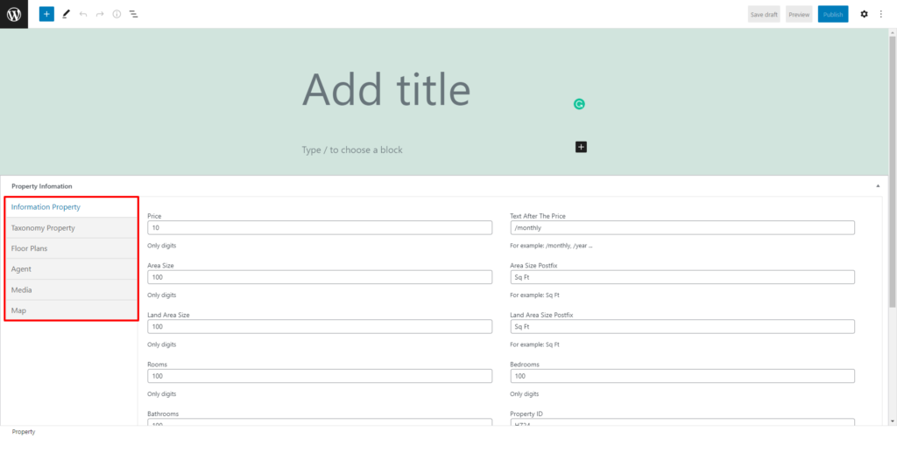Click the Property Infomation panel heading
The width and height of the screenshot is (897, 452).
[x=42, y=186]
